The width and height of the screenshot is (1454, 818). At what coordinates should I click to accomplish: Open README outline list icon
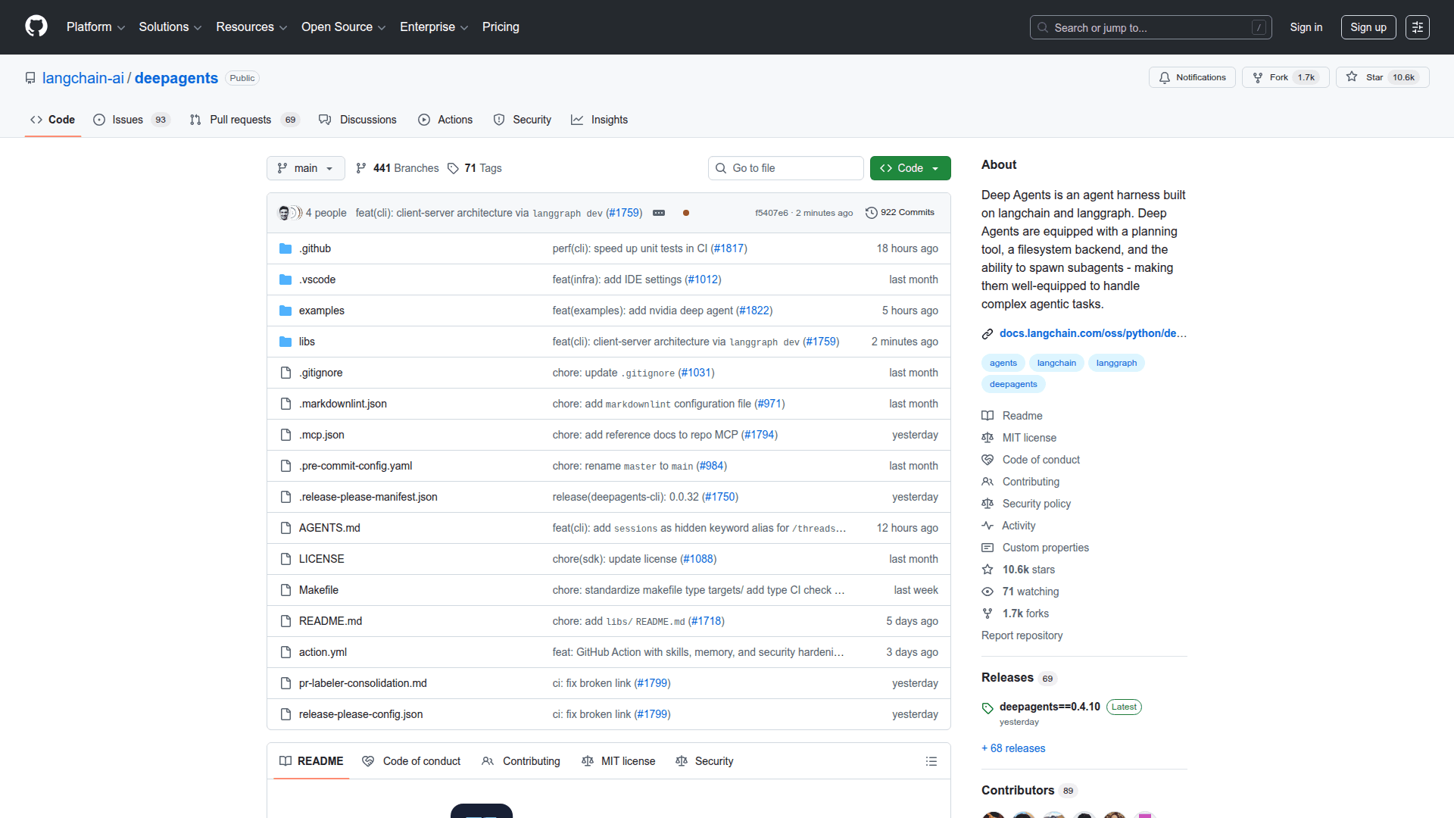point(931,761)
